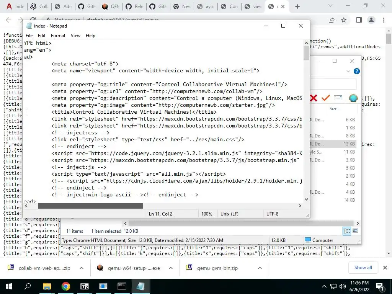Switch to Chrome in the taskbar
The height and width of the screenshot is (294, 392).
pyautogui.click(x=65, y=286)
